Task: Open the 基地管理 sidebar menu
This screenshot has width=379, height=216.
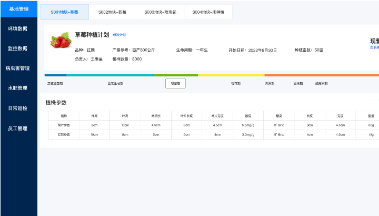Action: 19,9
